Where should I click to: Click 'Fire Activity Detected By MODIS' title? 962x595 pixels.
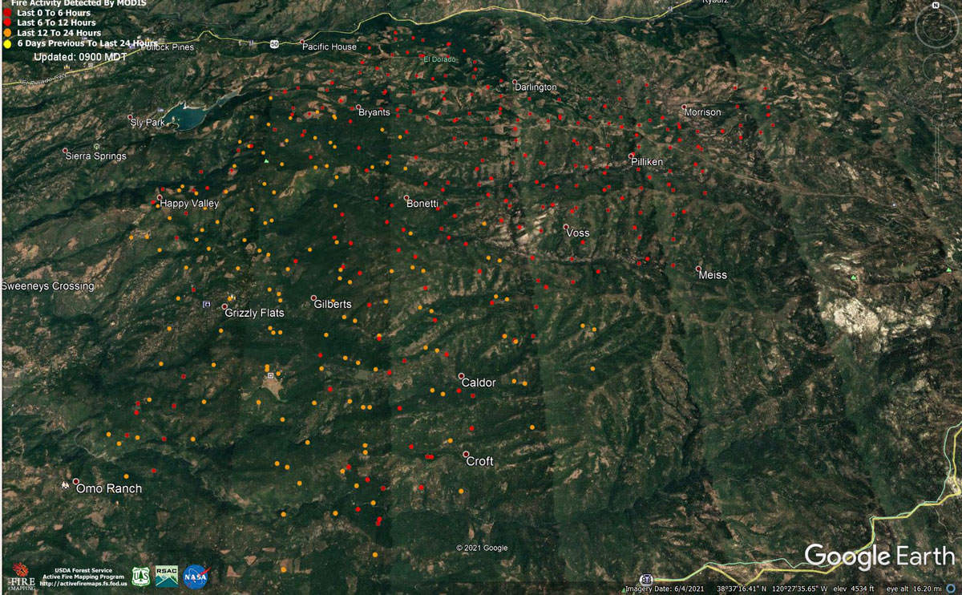[79, 3]
